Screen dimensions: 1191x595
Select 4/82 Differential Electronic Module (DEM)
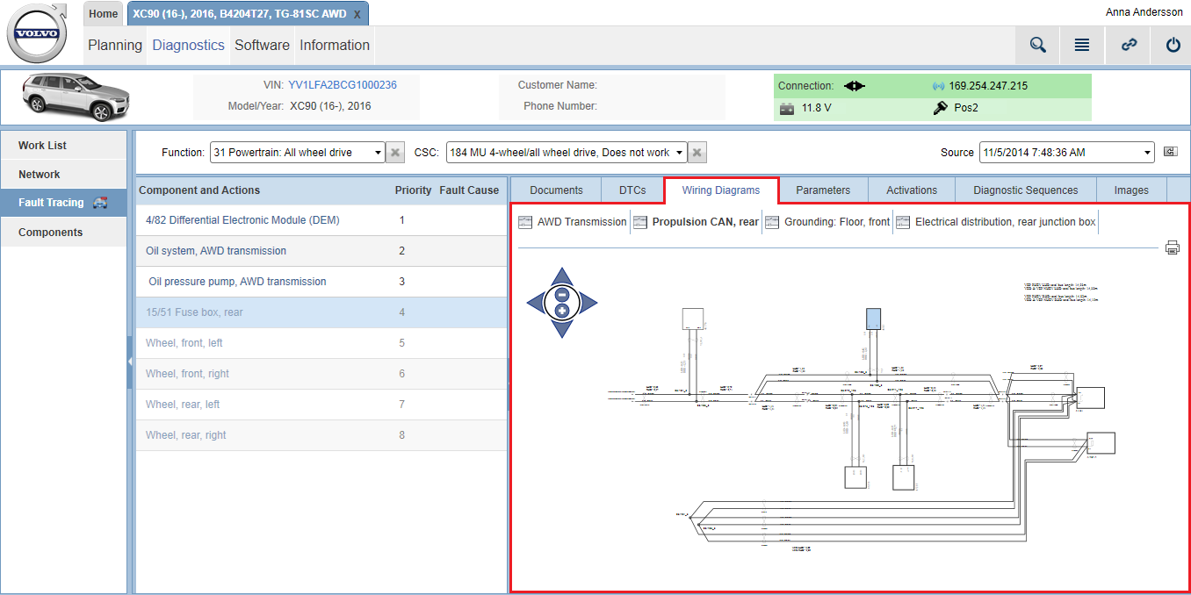click(x=321, y=220)
